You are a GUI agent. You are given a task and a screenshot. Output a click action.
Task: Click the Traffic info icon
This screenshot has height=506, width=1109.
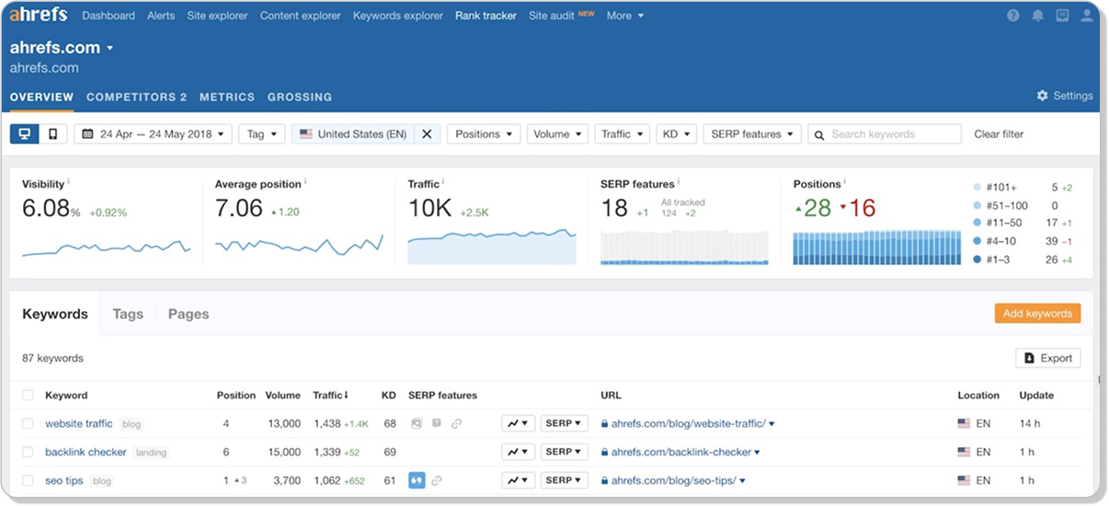click(x=443, y=182)
